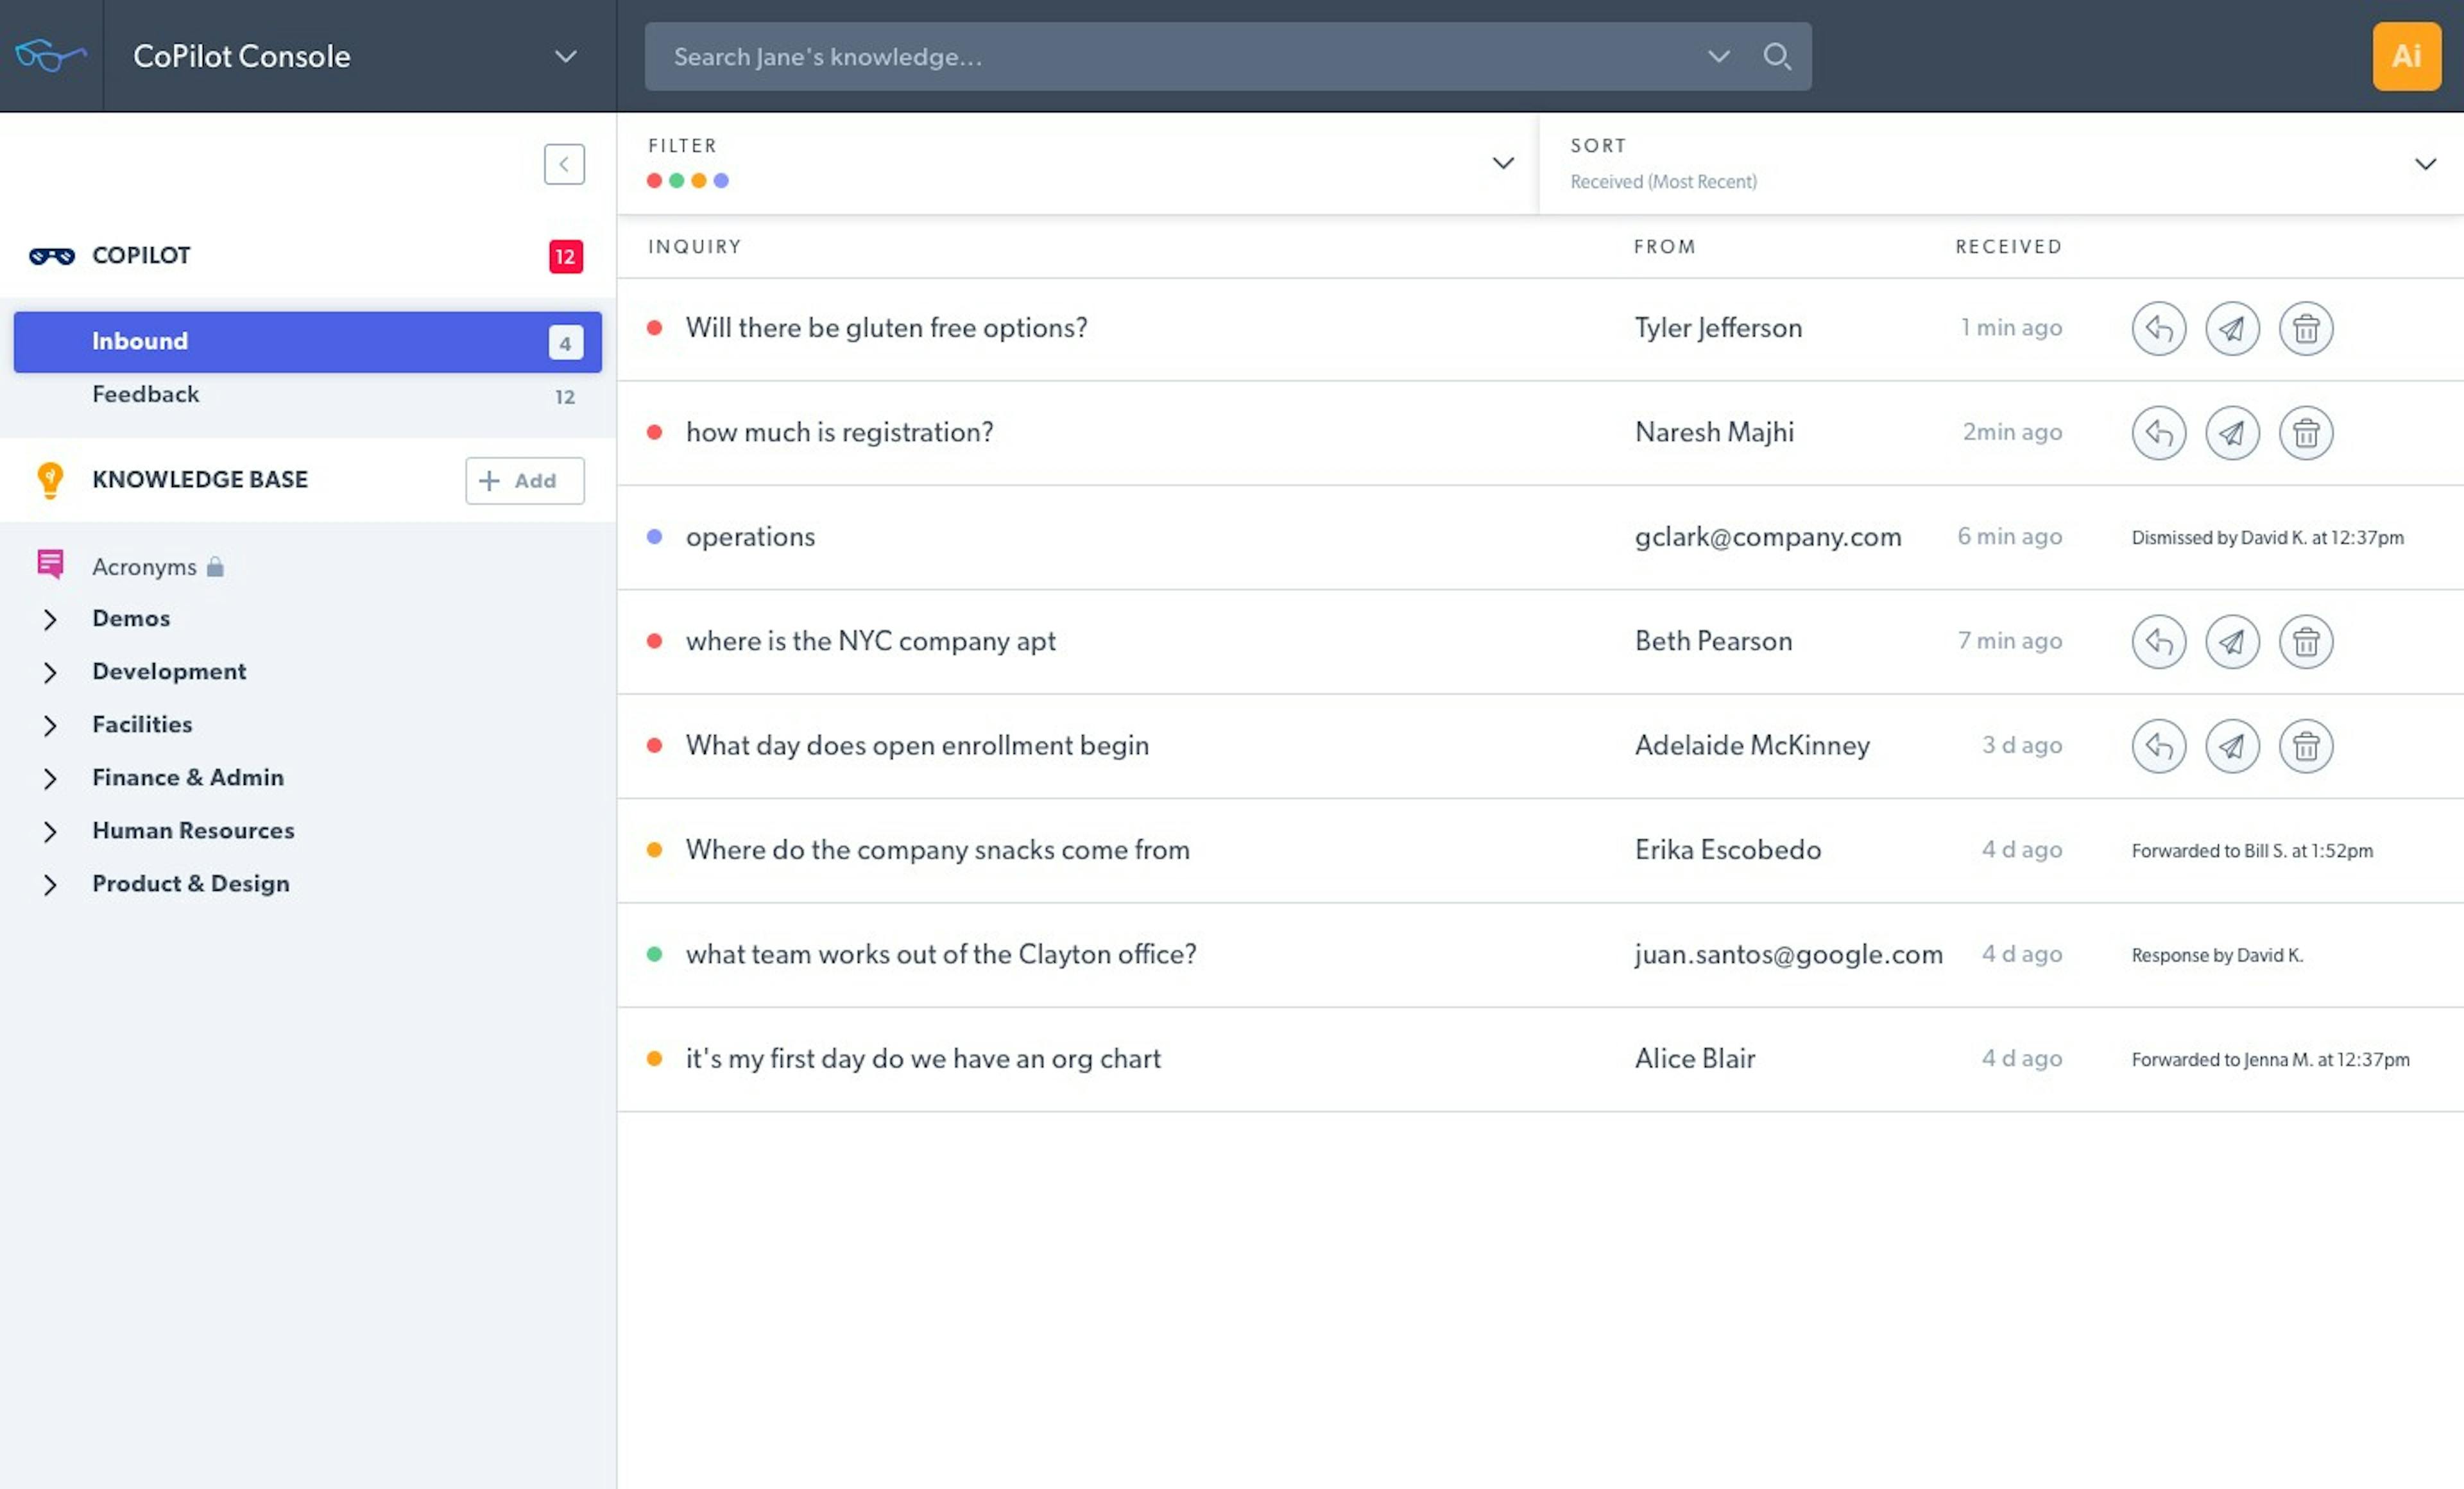Open the Ai user avatar menu
The width and height of the screenshot is (2464, 1489).
coord(2406,56)
